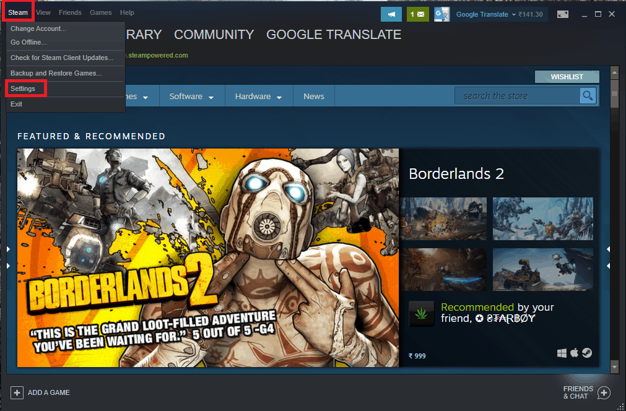View first Borderlands 2 screenshot, top-left
626x411 pixels.
(443, 218)
